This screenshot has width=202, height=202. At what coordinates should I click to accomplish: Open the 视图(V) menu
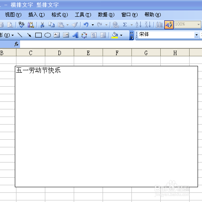pyautogui.click(x=13, y=15)
